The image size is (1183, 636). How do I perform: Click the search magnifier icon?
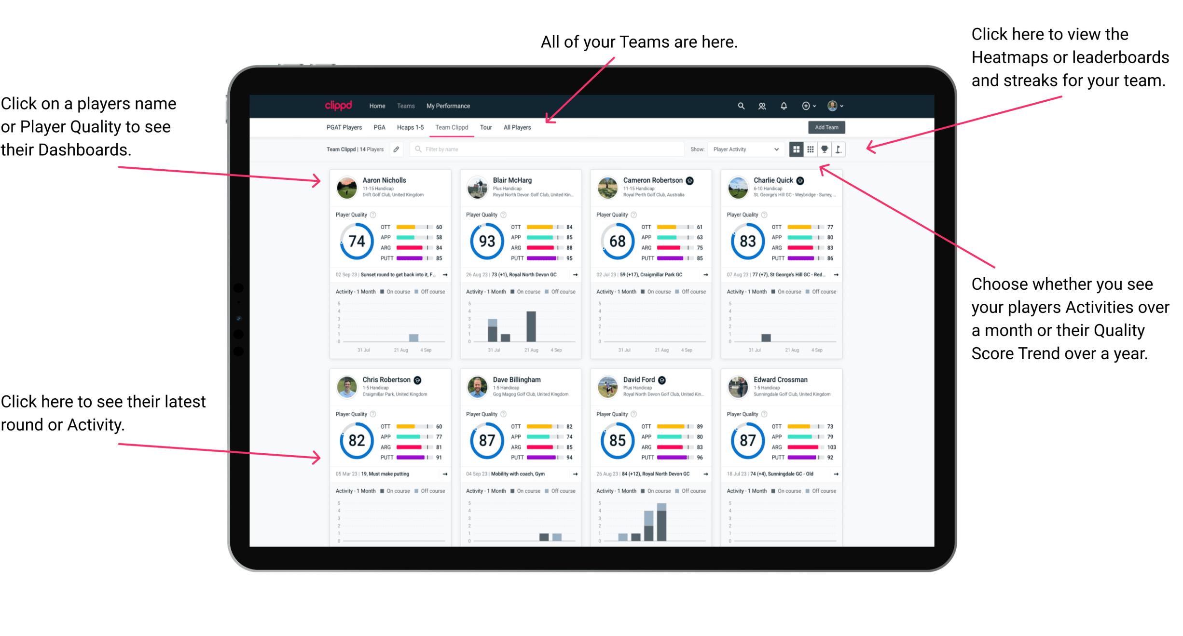tap(739, 105)
